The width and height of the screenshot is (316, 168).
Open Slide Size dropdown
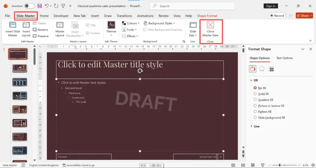click(193, 29)
